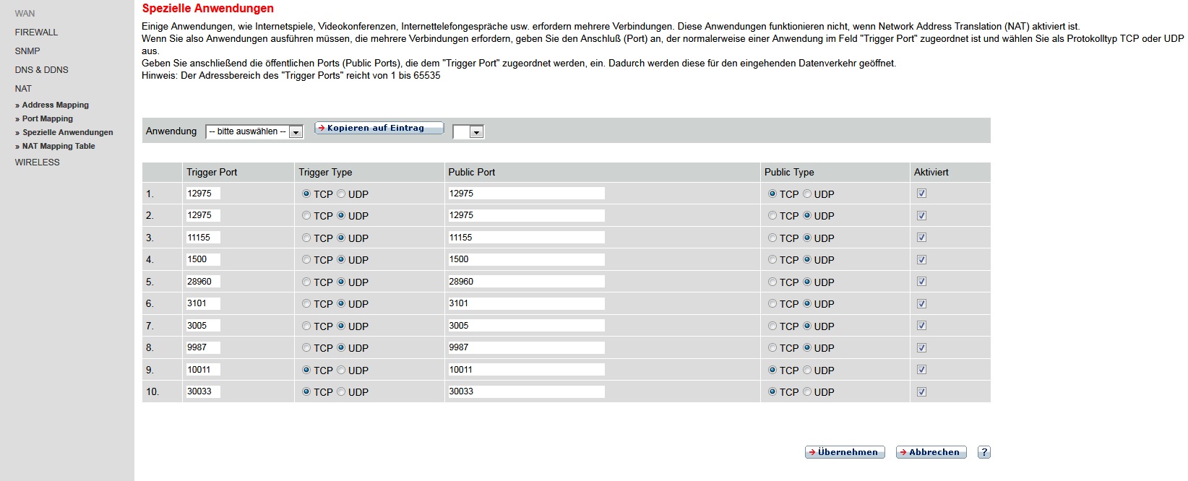
Task: Open the entry number dropdown next to Kopieren
Action: (x=468, y=131)
